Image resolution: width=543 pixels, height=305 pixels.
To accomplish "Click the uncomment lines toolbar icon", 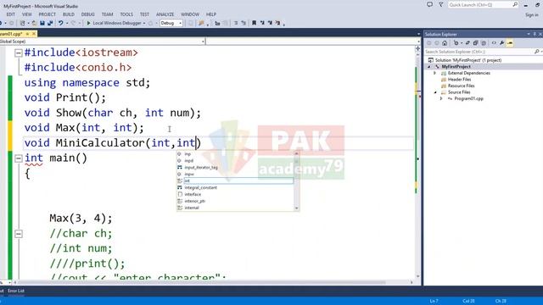I will 244,23.
